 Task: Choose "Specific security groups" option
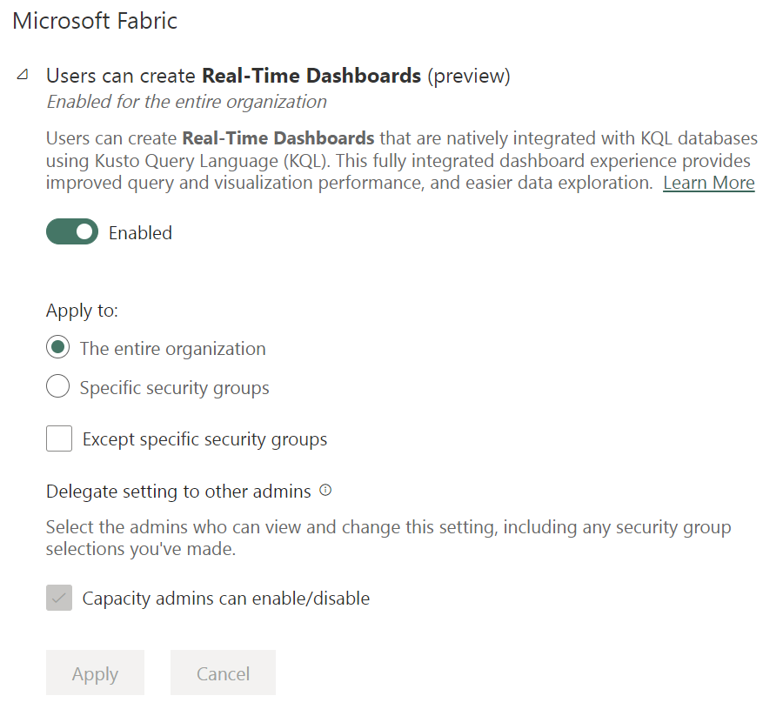(x=57, y=385)
